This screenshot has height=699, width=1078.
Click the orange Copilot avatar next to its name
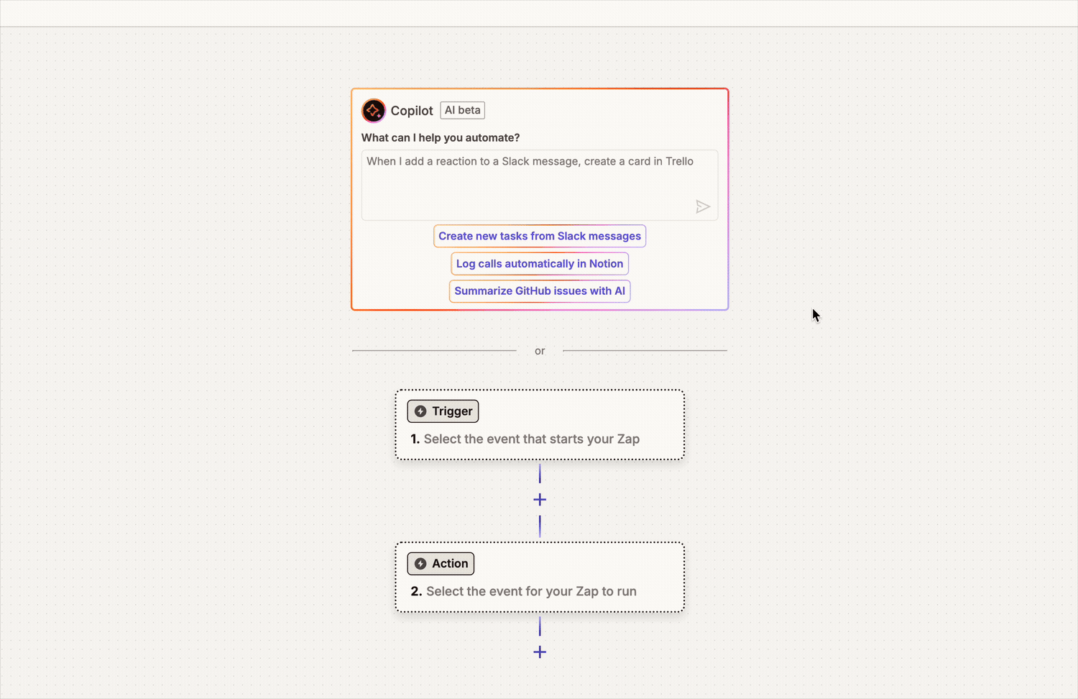373,110
